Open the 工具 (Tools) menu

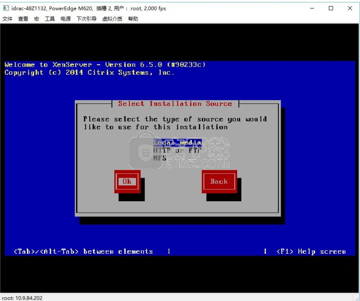[x=50, y=19]
